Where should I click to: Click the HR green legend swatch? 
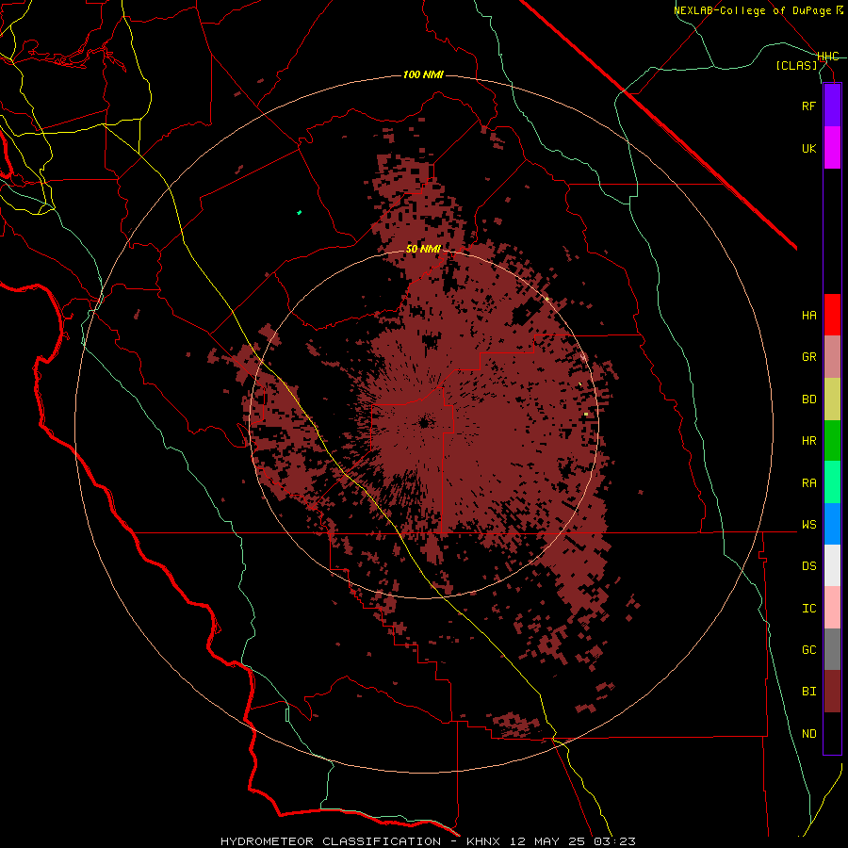coord(832,441)
